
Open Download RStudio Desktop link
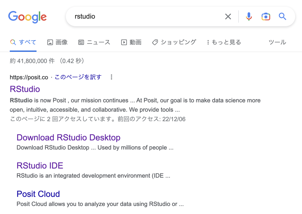pos(68,137)
